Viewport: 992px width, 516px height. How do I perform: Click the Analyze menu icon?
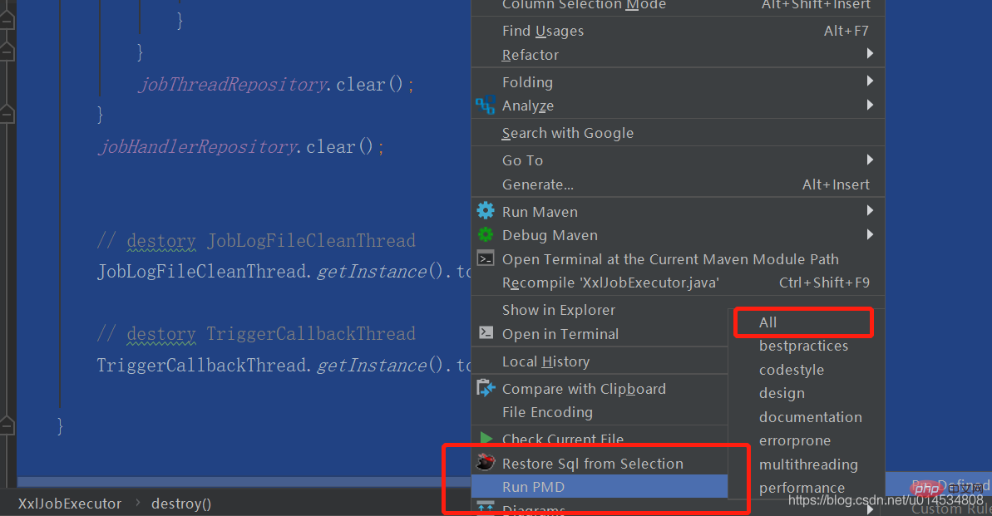pos(486,106)
